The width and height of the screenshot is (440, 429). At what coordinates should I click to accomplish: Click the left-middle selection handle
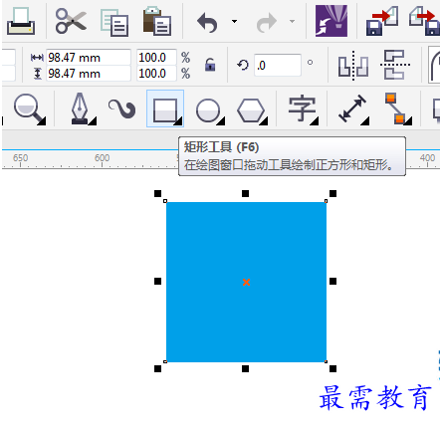(157, 282)
